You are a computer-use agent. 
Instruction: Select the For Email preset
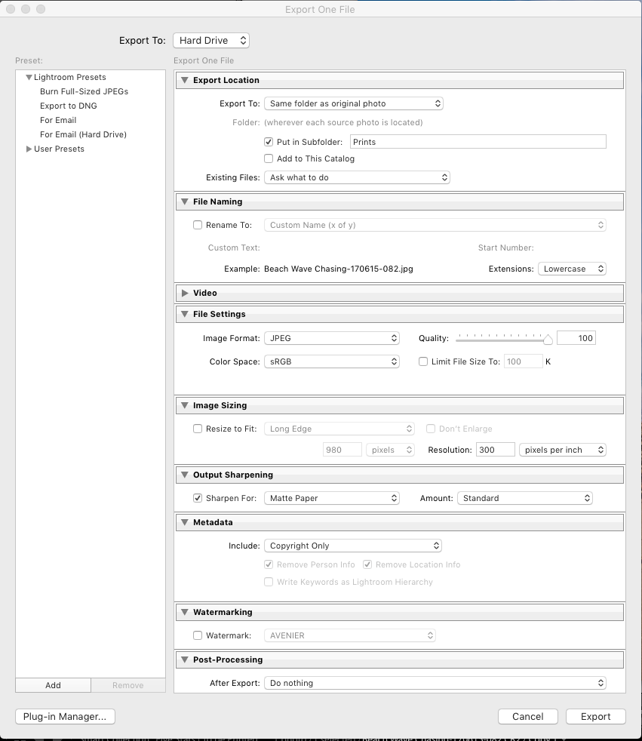58,120
